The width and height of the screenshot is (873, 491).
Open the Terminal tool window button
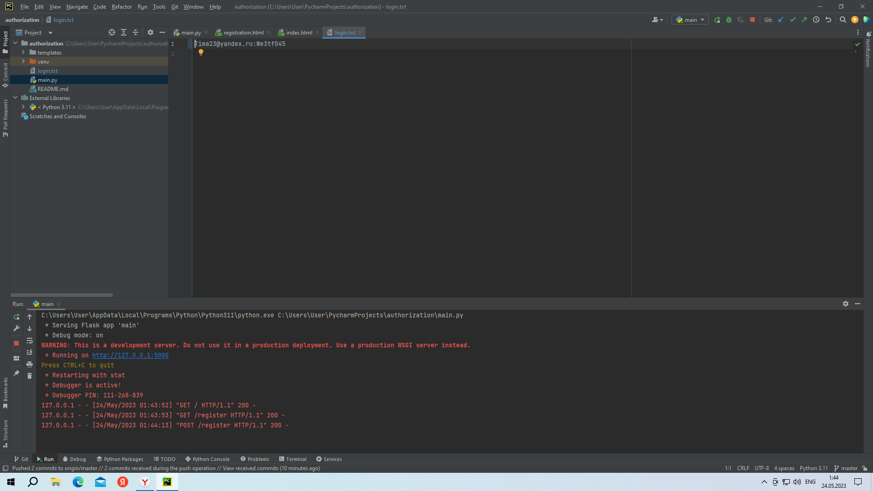pyautogui.click(x=293, y=459)
